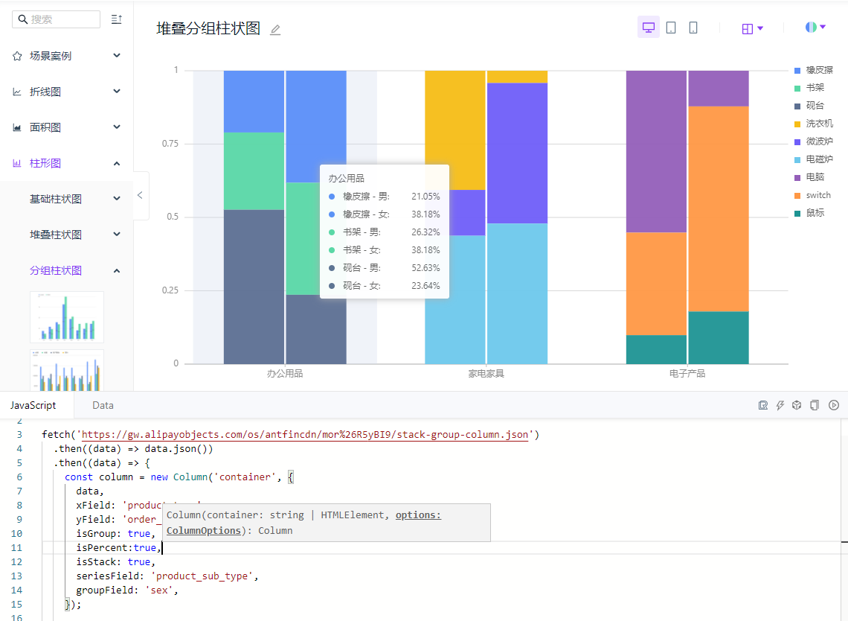
Task: Focus the 搜索 search input field
Action: coord(57,19)
